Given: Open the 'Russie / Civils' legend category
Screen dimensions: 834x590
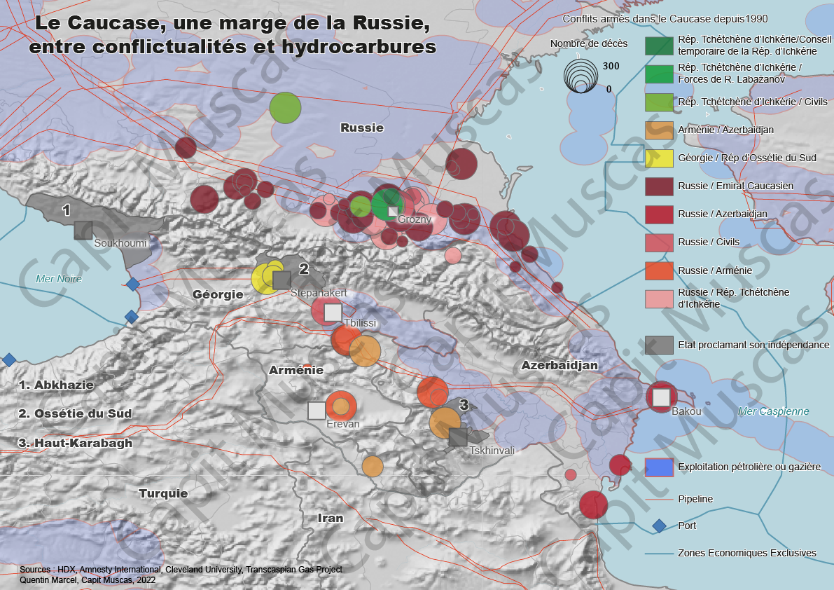Looking at the screenshot, I should coord(658,242).
